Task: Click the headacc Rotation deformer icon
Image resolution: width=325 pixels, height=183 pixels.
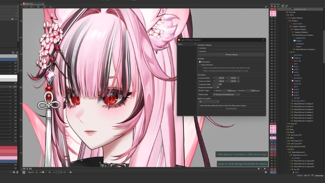Action: click(x=289, y=18)
